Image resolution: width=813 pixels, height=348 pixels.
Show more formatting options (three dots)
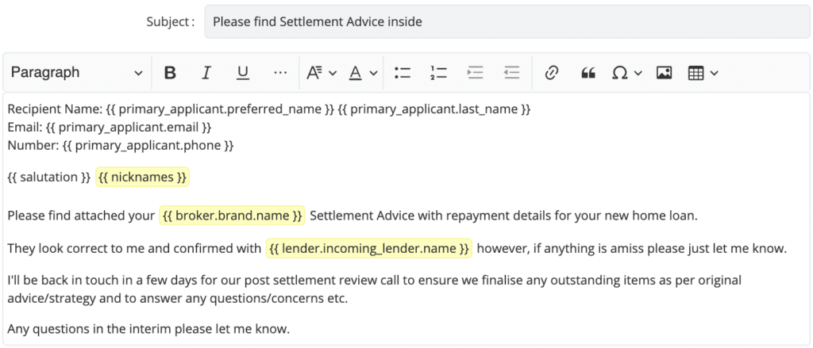280,73
